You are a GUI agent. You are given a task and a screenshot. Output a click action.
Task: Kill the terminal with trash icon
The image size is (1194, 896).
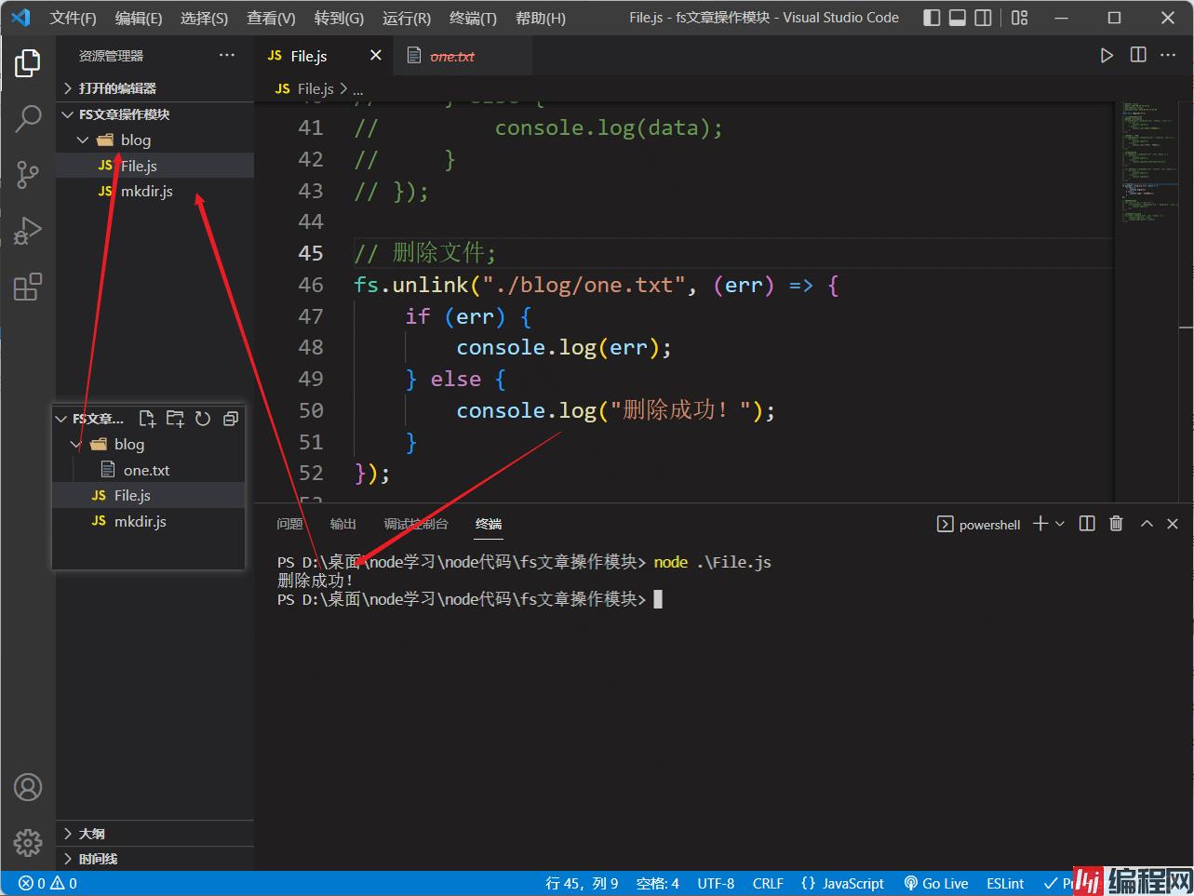click(x=1117, y=524)
